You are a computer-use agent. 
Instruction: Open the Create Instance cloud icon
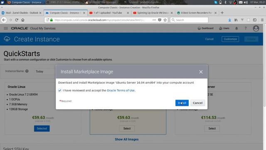(7, 39)
